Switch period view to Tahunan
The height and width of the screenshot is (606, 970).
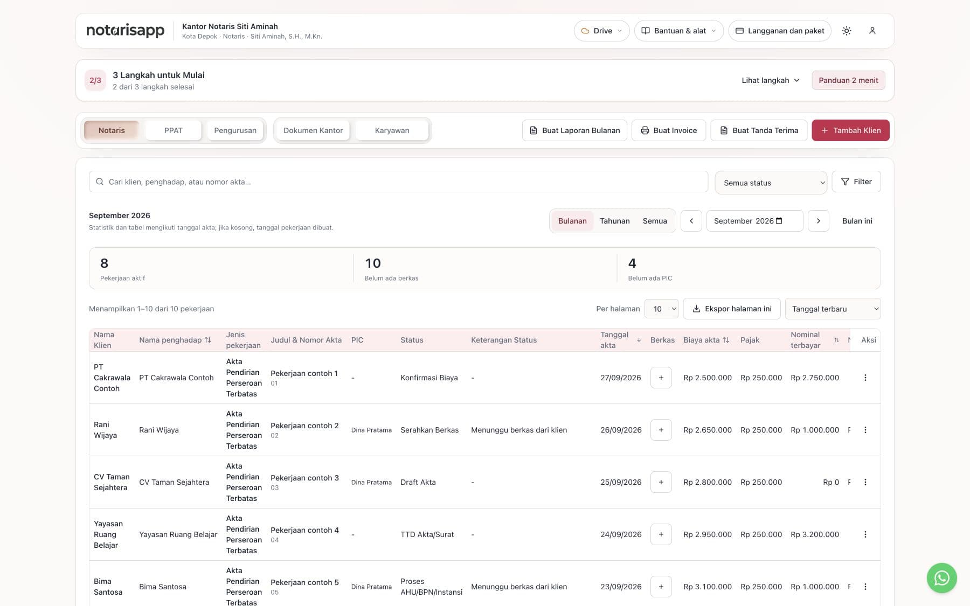tap(614, 221)
